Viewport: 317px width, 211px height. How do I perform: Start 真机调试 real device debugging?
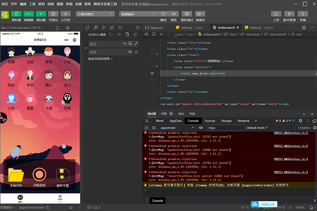pyautogui.click(x=187, y=14)
